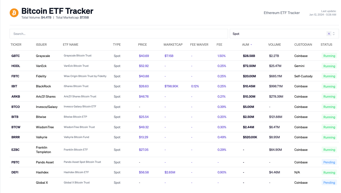Sort by the ETF NAME column header
Image resolution: width=341 pixels, height=193 pixels.
point(70,45)
